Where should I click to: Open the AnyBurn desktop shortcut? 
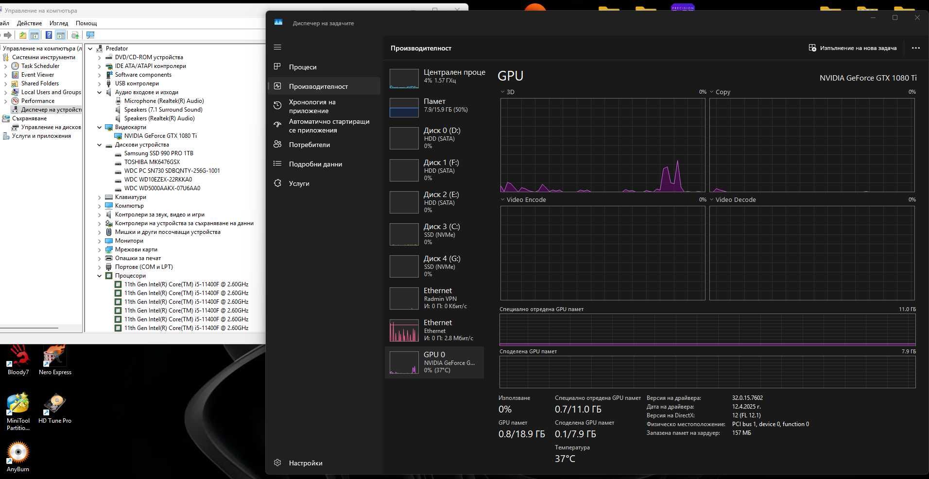18,457
